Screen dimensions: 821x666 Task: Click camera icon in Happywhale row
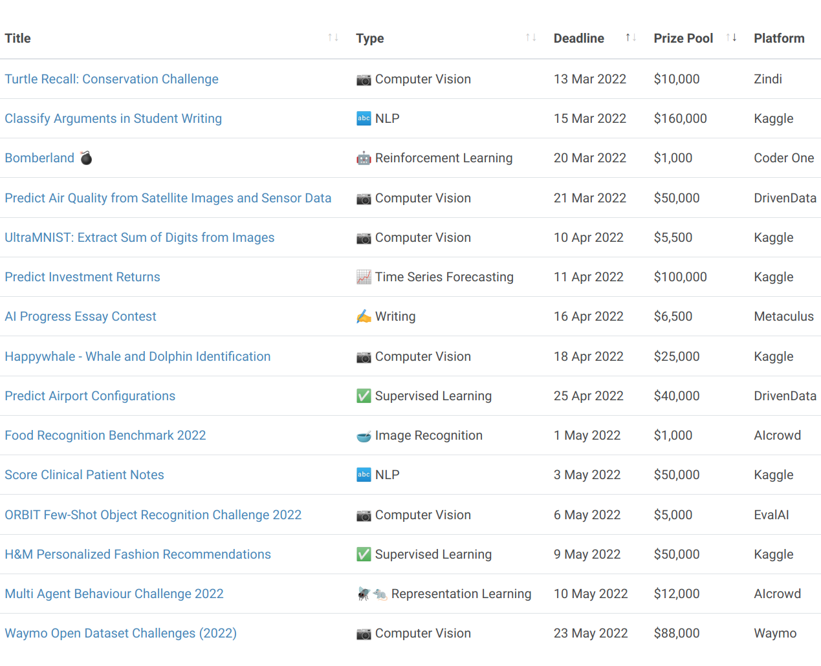[x=364, y=357]
